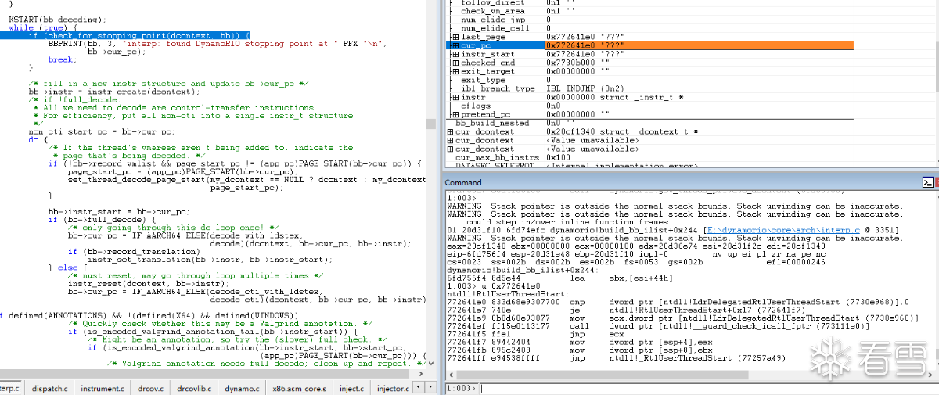Click the Command window console icon
Viewport: 939px width, 395px height.
point(927,182)
